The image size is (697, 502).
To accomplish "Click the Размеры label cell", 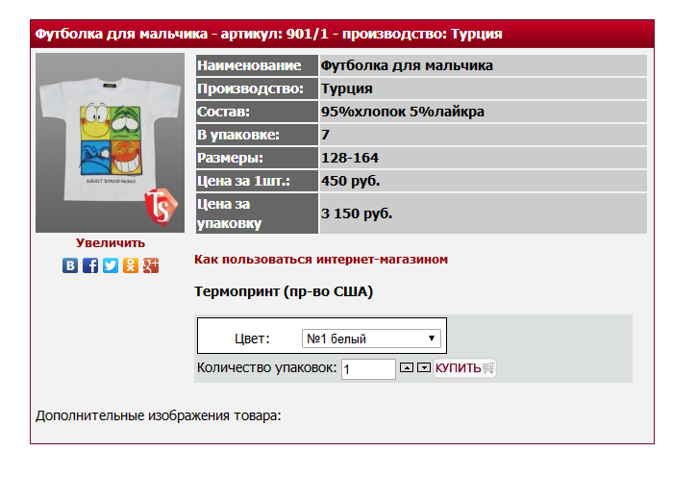I will 257,158.
